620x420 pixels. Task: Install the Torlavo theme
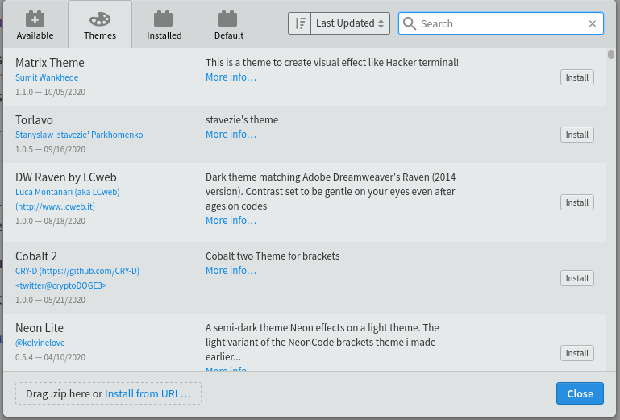[577, 135]
